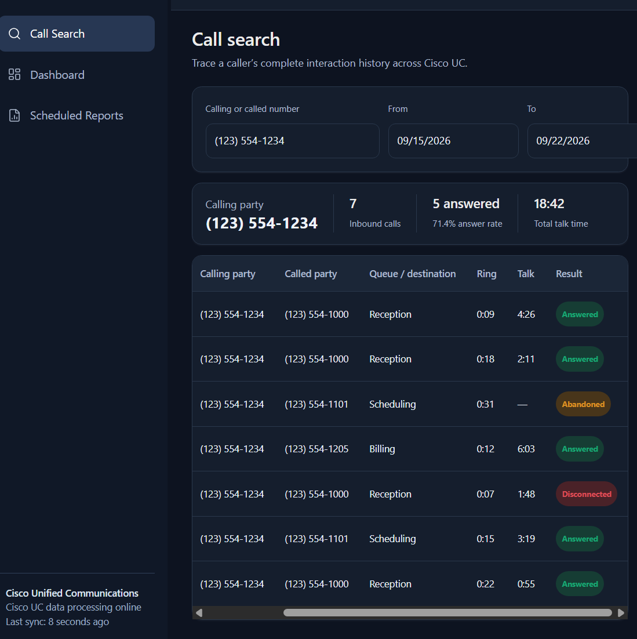This screenshot has height=639, width=637.
Task: Click called party in the Abandoned row
Action: point(316,404)
